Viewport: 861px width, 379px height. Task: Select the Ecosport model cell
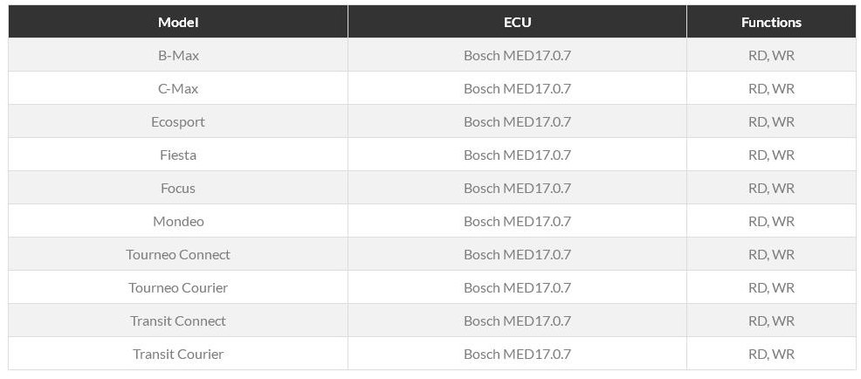(178, 121)
